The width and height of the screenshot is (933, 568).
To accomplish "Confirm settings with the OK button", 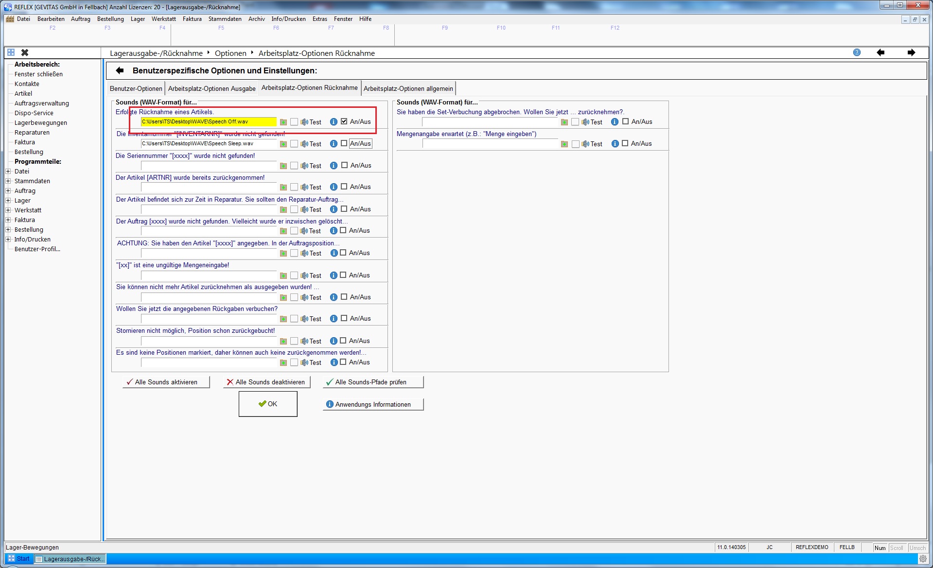I will (268, 404).
